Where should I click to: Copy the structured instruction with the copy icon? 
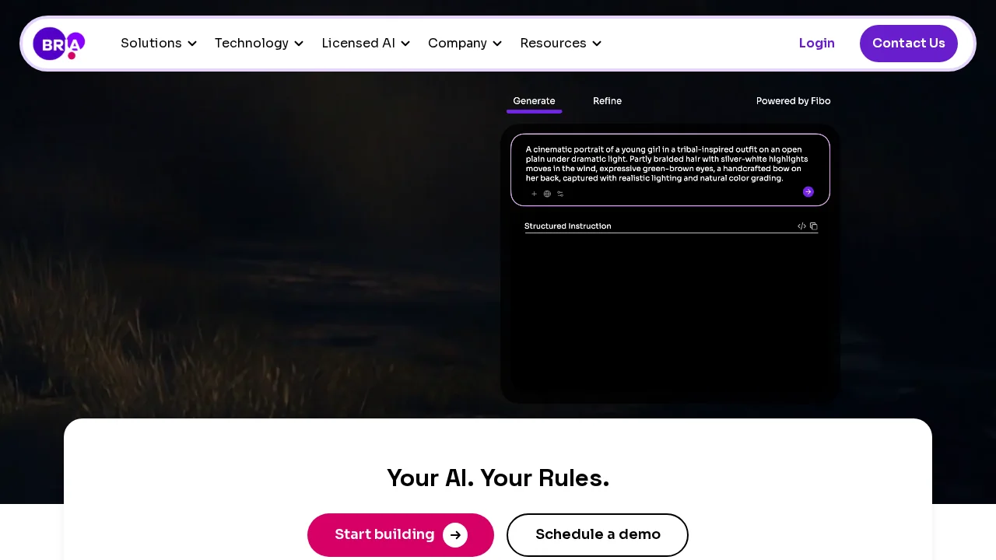point(814,226)
